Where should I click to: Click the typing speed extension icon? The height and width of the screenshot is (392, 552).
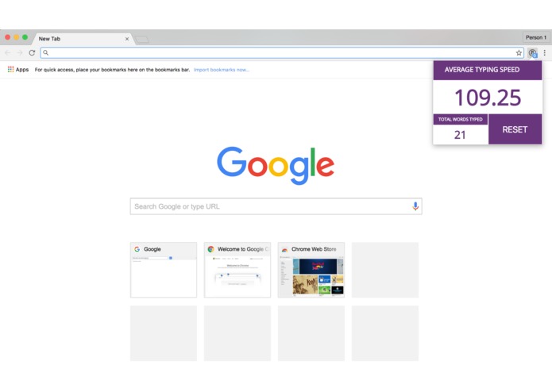pos(533,53)
